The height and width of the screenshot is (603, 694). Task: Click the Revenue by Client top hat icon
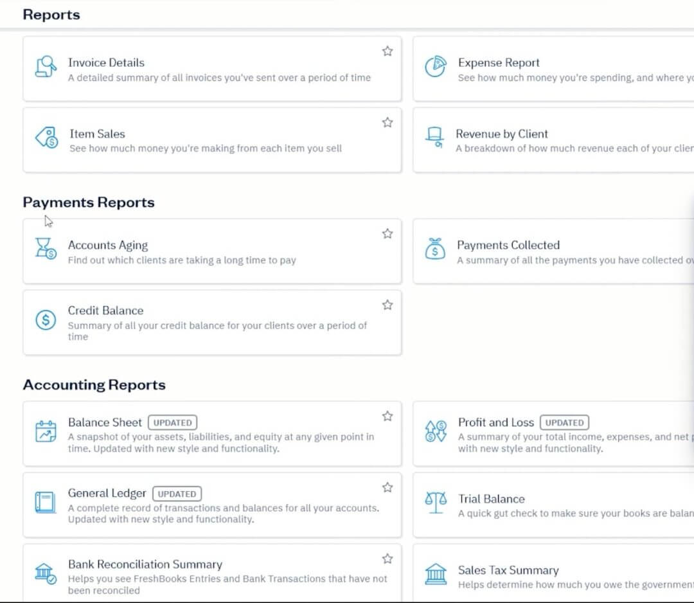435,138
